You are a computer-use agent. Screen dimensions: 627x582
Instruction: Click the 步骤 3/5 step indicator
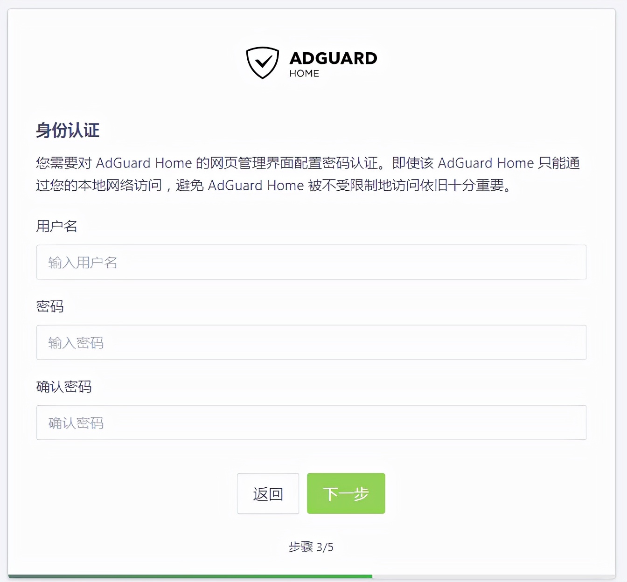311,547
